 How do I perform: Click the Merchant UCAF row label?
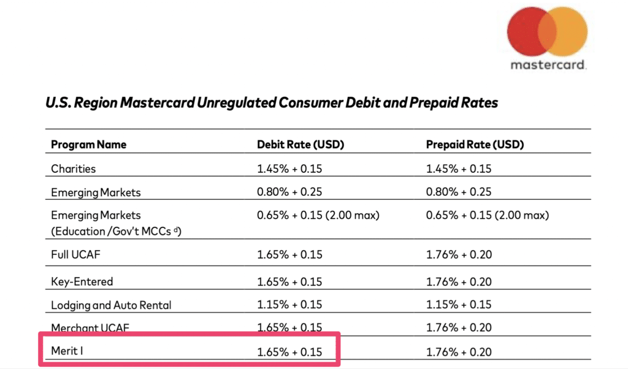pyautogui.click(x=90, y=328)
